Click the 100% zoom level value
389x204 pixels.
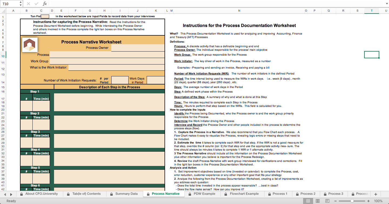tap(378, 201)
